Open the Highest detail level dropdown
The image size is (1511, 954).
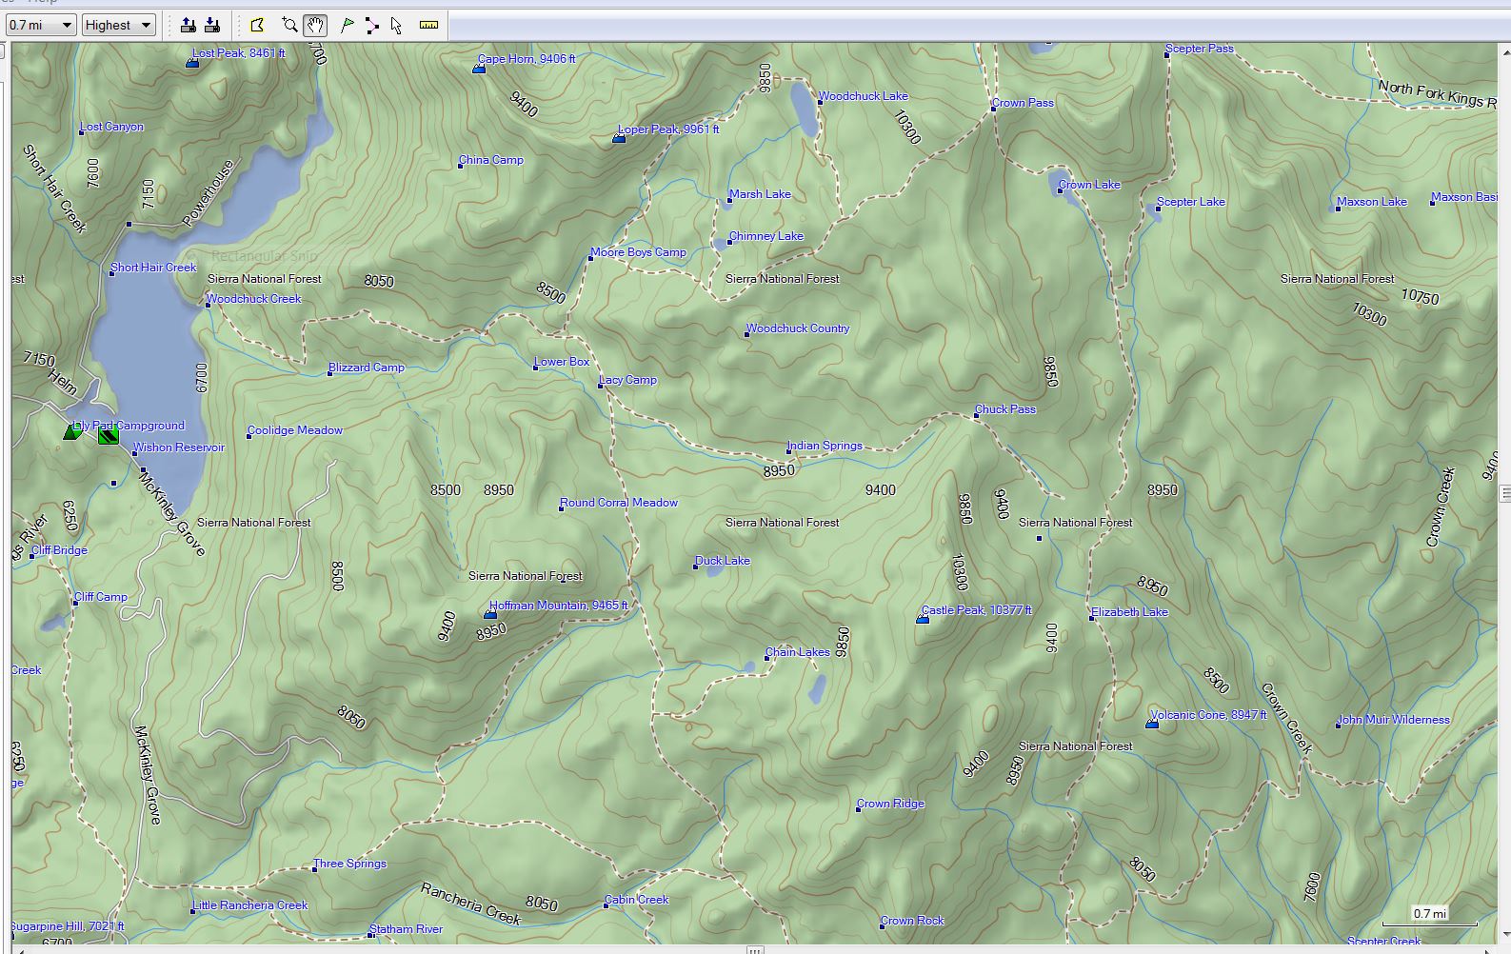[x=118, y=25]
